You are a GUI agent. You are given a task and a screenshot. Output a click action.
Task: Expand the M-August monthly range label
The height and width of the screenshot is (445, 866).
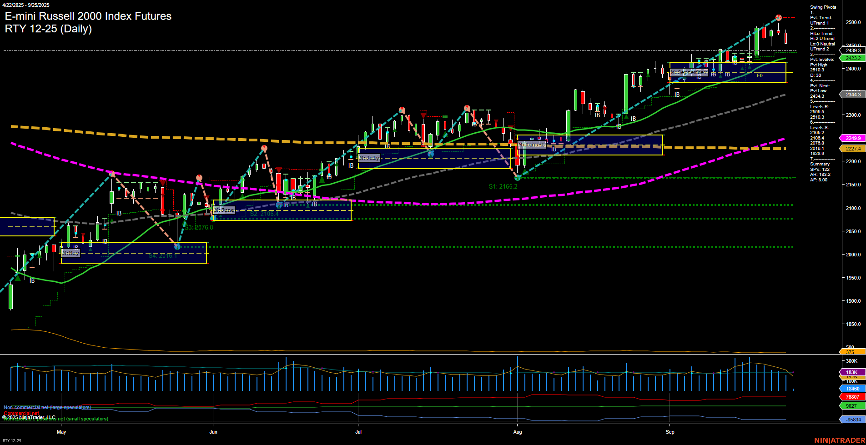pos(532,145)
